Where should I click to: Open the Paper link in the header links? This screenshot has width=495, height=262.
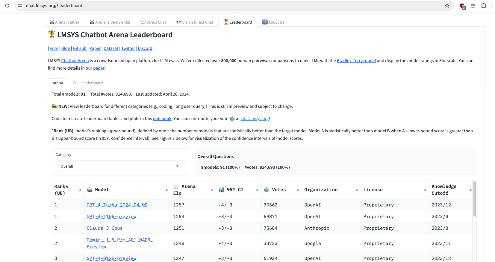click(x=95, y=48)
